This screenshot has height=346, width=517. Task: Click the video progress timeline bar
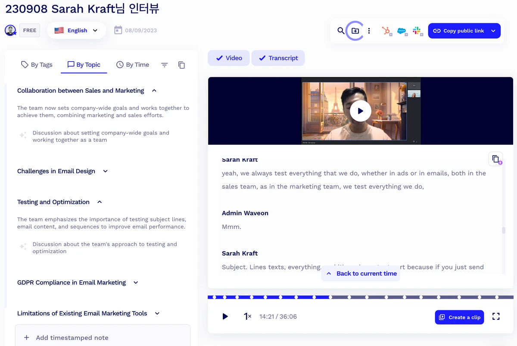click(x=361, y=297)
